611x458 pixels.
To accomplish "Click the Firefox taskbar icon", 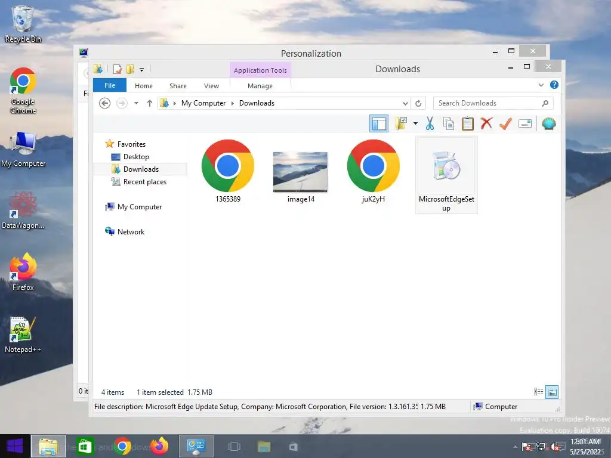I will click(159, 446).
